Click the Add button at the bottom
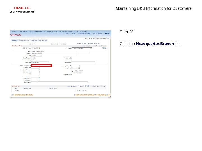This screenshot has height=151, width=202. click(77, 95)
